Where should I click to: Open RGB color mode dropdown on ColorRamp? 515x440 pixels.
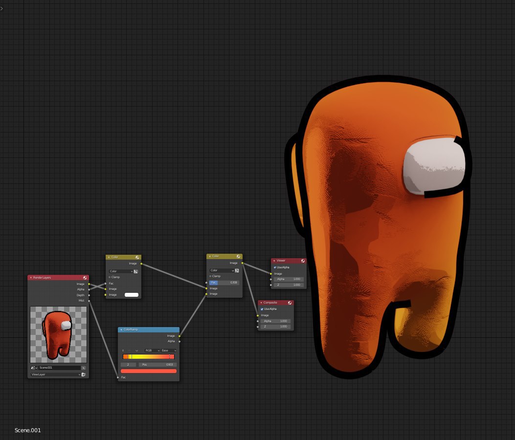click(153, 351)
